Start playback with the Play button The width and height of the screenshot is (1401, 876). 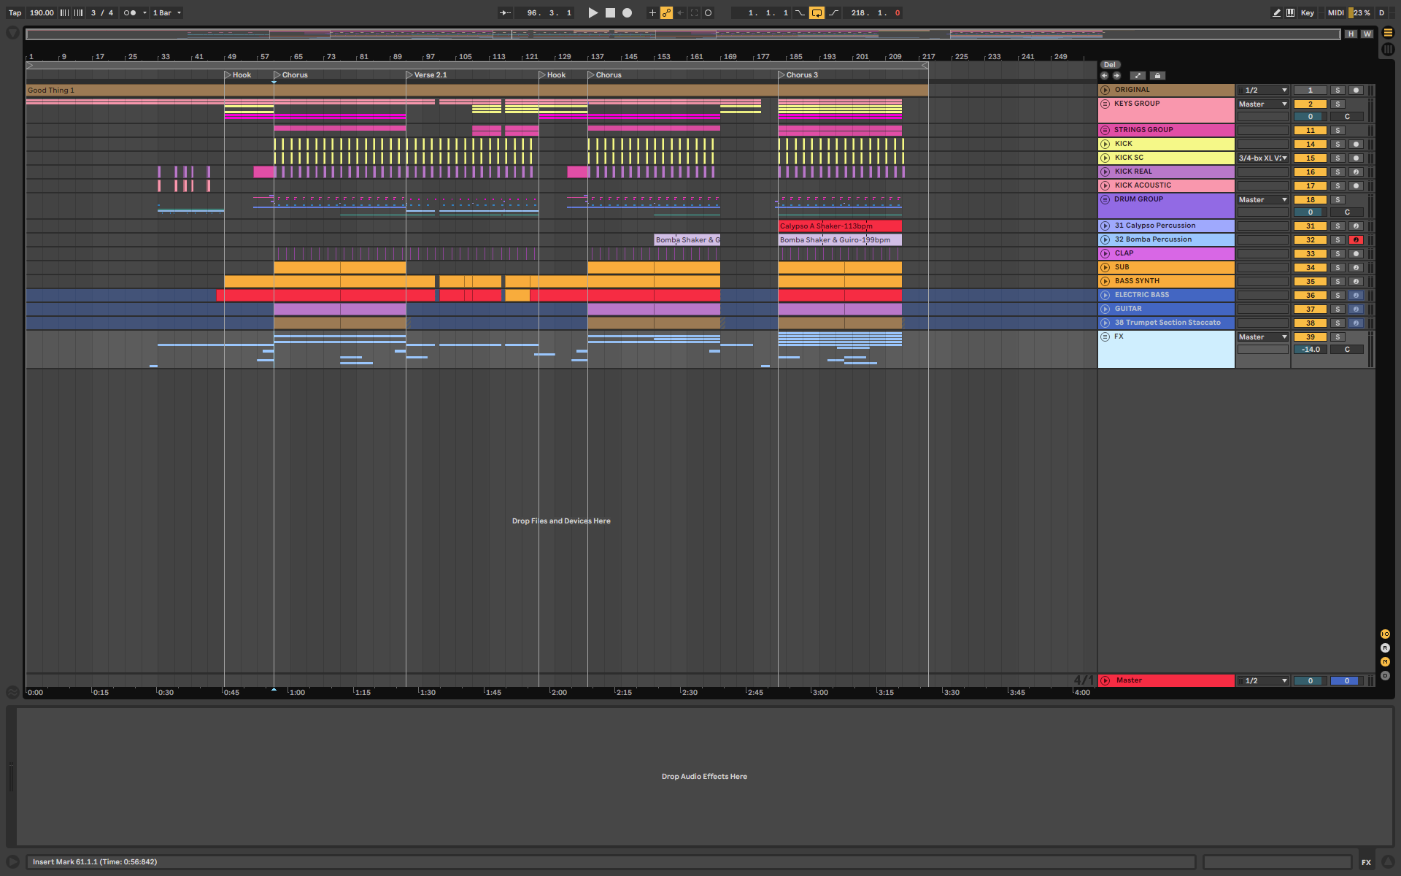[593, 12]
